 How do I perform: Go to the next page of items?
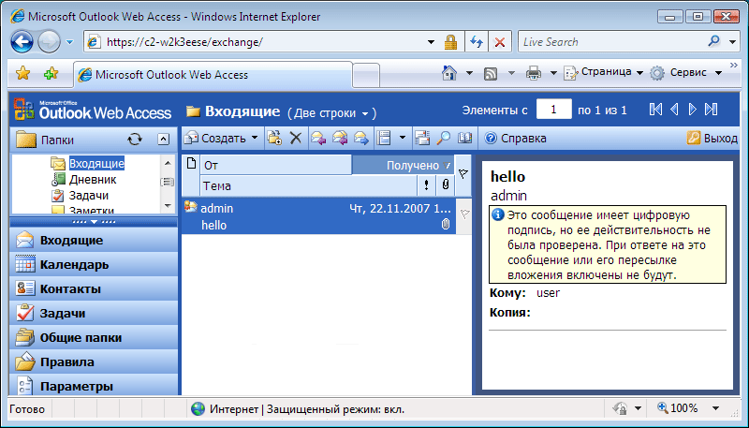coord(693,110)
